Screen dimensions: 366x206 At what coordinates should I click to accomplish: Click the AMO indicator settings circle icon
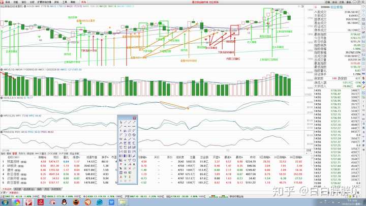[x=2, y=70]
